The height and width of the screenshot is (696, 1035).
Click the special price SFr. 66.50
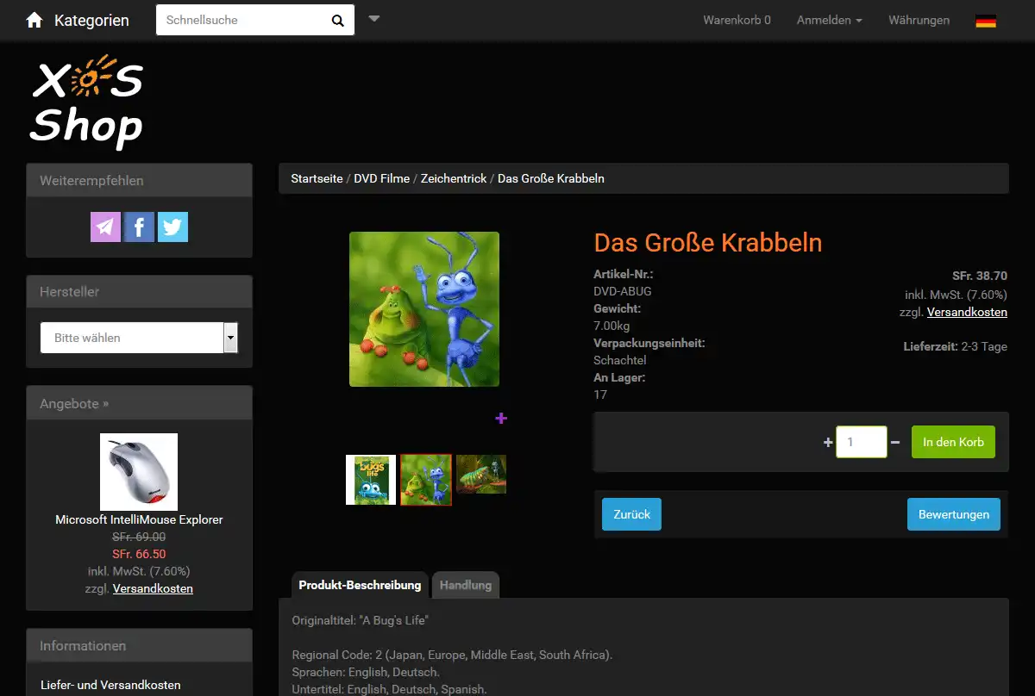139,554
